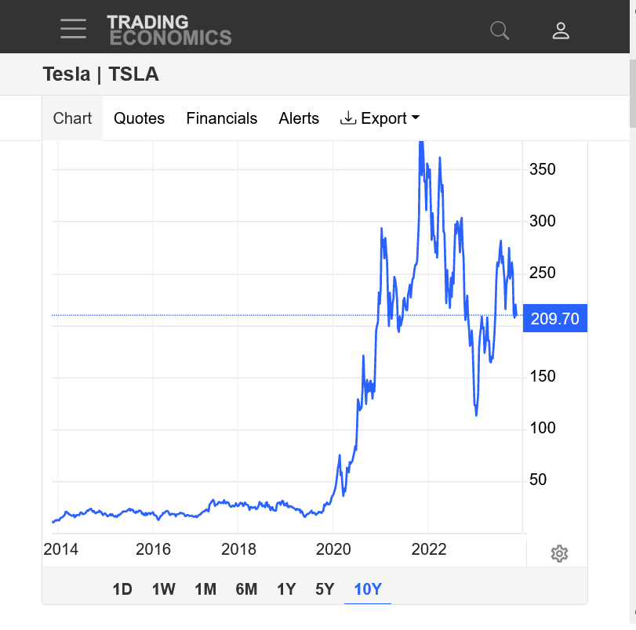This screenshot has width=636, height=630.
Task: Click the Tesla | TSLA heading
Action: 100,74
